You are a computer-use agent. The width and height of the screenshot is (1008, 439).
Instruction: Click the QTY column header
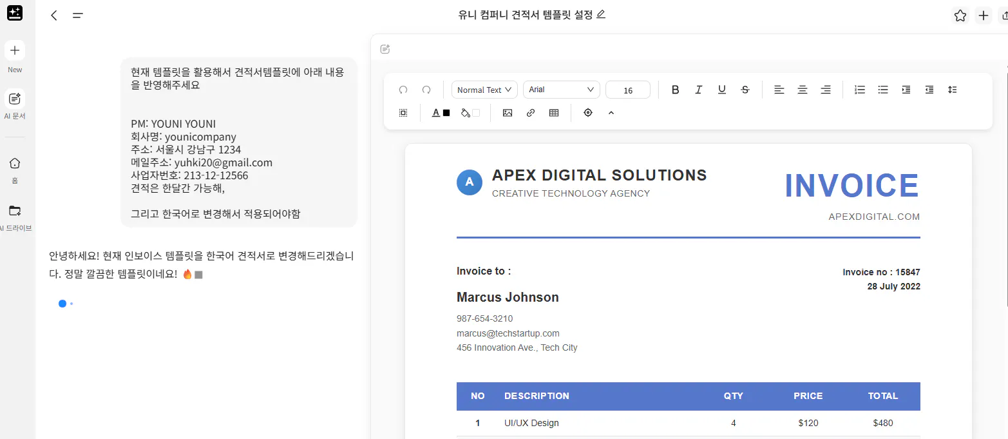tap(733, 396)
